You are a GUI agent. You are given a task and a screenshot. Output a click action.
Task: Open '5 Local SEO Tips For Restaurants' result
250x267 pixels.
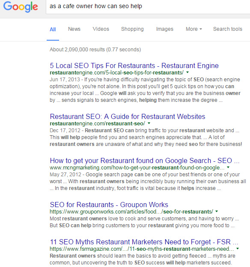134,65
